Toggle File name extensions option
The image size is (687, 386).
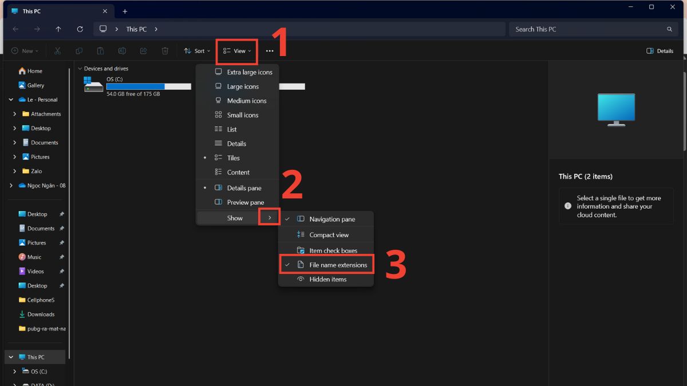pyautogui.click(x=326, y=265)
